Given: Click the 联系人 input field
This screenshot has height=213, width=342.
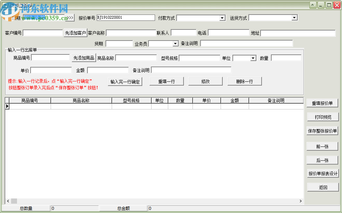Looking at the screenshot, I should point(183,33).
